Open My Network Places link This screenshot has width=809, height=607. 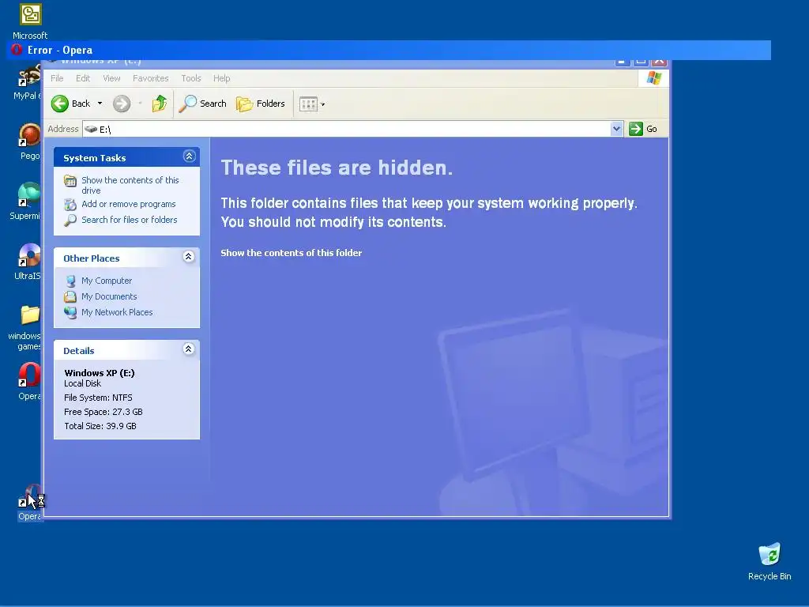117,312
